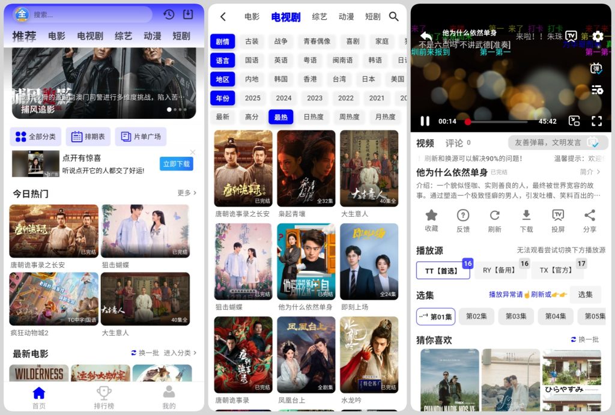The height and width of the screenshot is (415, 615).
Task: Open the 选集 full episode list
Action: pyautogui.click(x=586, y=295)
